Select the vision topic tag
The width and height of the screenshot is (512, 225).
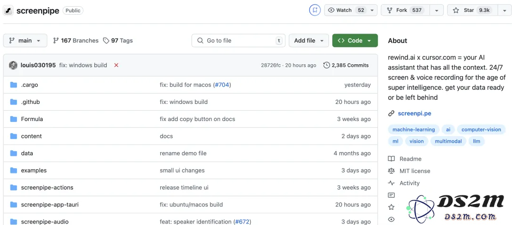[x=417, y=141]
